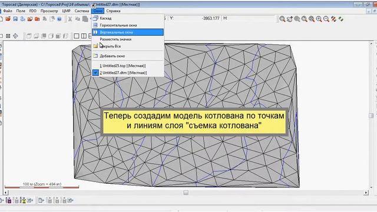The width and height of the screenshot is (377, 212).
Task: Select Горизонтальные окна menu entry
Action: [x=128, y=25]
